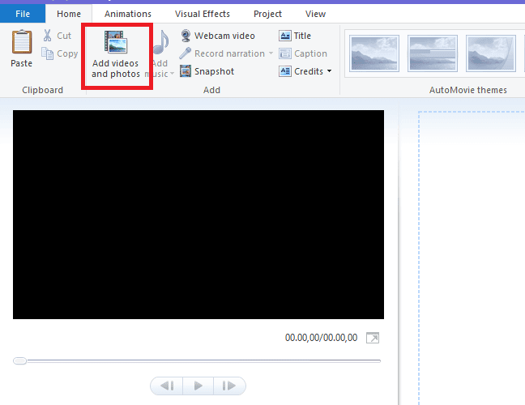Open the Add music dropdown arrow

[172, 74]
